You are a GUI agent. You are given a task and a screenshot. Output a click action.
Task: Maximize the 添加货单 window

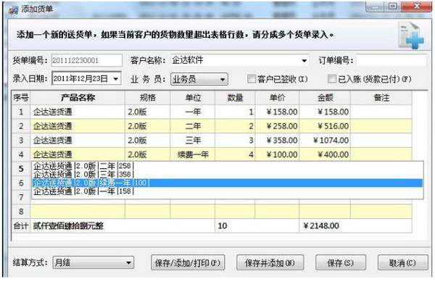pyautogui.click(x=392, y=7)
